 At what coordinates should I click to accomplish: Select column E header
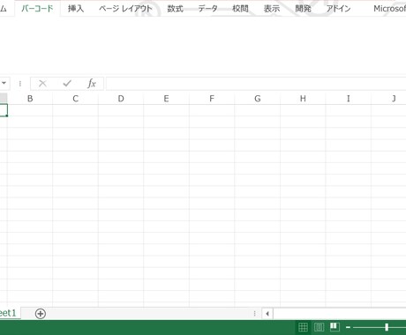click(166, 99)
